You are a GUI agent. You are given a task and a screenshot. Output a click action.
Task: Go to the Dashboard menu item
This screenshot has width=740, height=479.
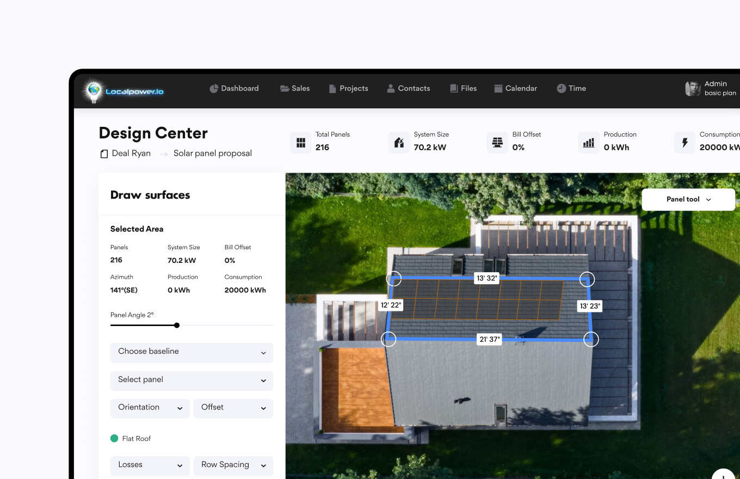pyautogui.click(x=234, y=88)
